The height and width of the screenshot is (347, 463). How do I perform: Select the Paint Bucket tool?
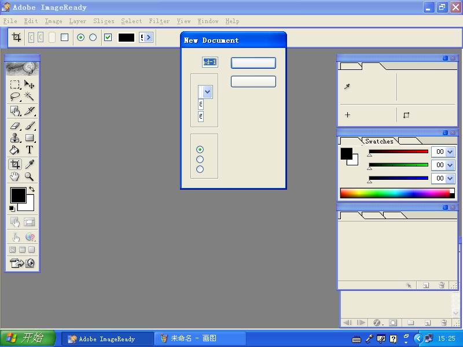point(15,150)
